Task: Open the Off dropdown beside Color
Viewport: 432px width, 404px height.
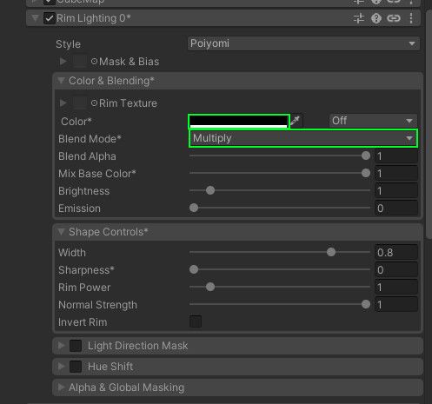Action: tap(373, 121)
